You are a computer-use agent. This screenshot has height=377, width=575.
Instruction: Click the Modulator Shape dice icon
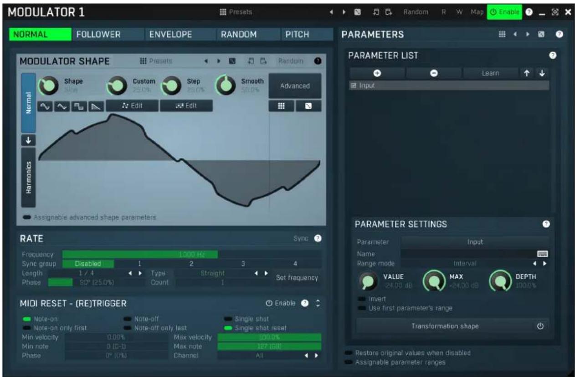click(232, 61)
